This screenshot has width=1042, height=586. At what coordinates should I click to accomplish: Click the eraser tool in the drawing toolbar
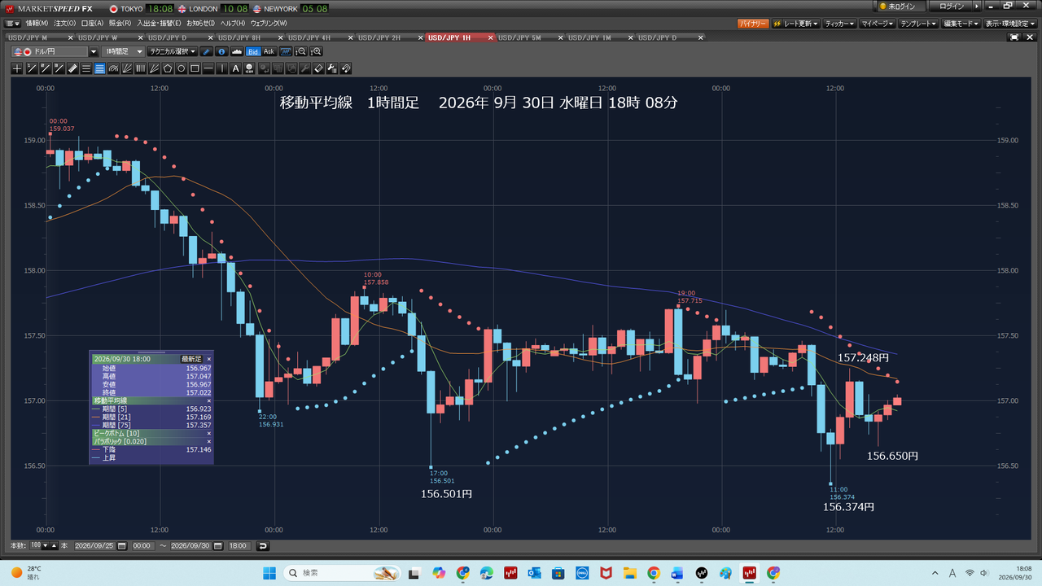click(318, 68)
